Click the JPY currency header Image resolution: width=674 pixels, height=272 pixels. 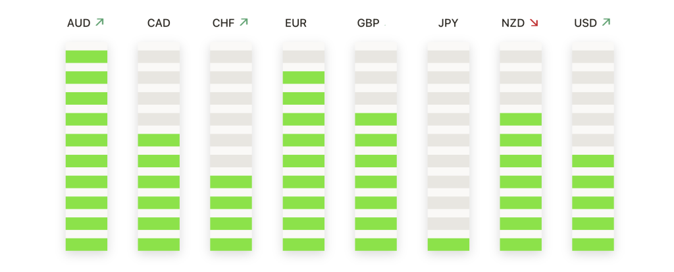448,24
